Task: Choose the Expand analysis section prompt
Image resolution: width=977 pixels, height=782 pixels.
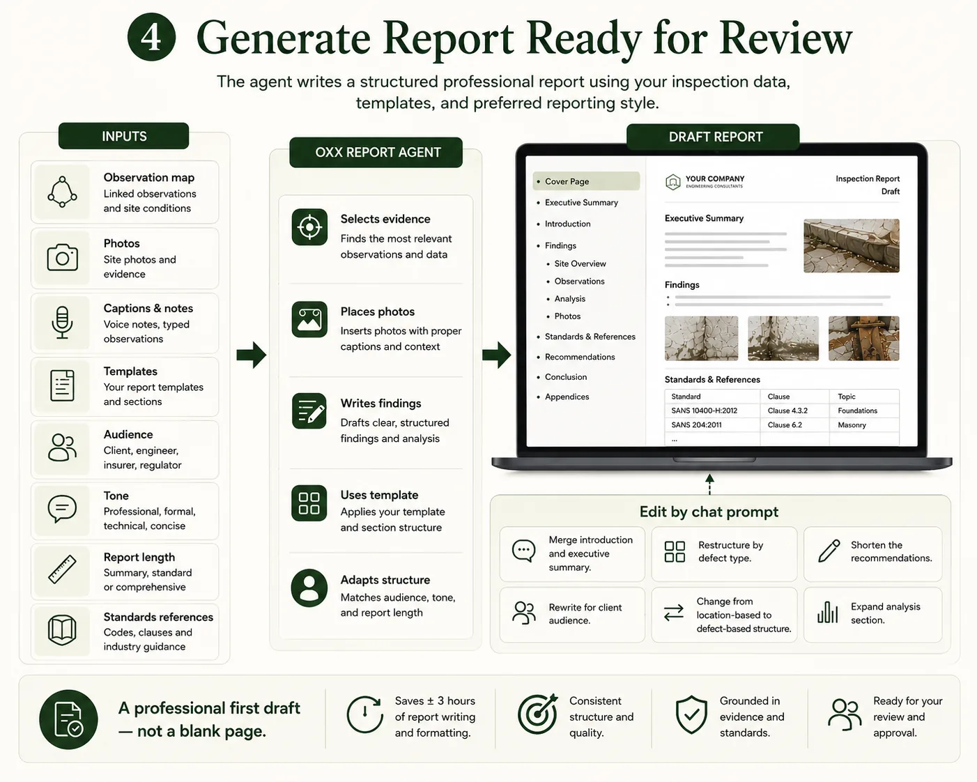Action: [872, 615]
